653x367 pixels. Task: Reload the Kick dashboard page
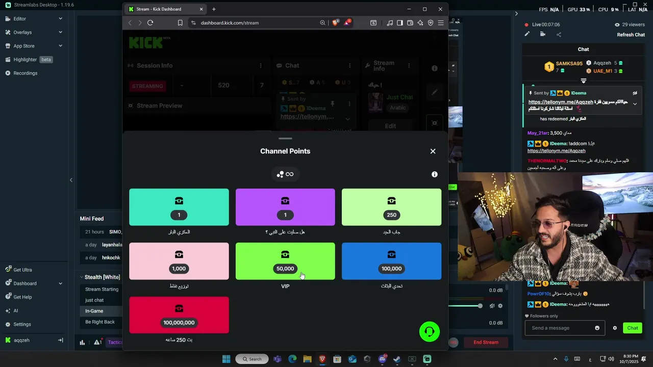tap(150, 22)
